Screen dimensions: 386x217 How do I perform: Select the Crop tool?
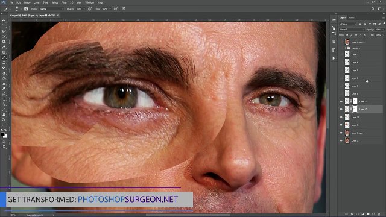coord(4,42)
